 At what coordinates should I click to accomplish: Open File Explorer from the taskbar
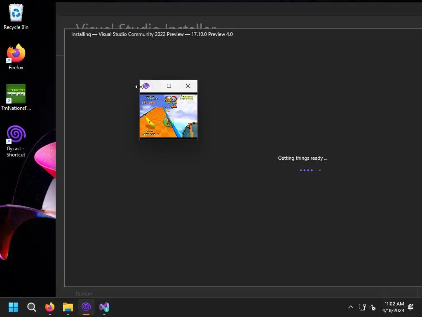pos(68,307)
